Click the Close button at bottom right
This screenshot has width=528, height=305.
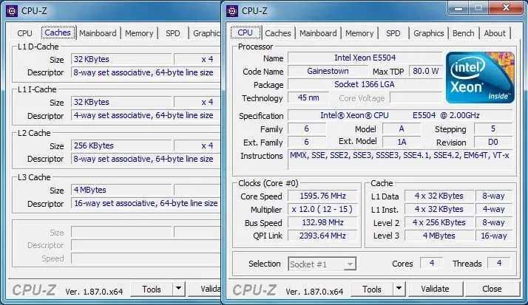pyautogui.click(x=492, y=289)
